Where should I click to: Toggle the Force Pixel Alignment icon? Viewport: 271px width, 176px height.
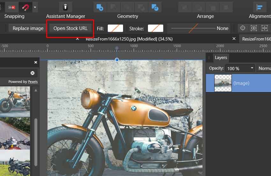(11, 7)
